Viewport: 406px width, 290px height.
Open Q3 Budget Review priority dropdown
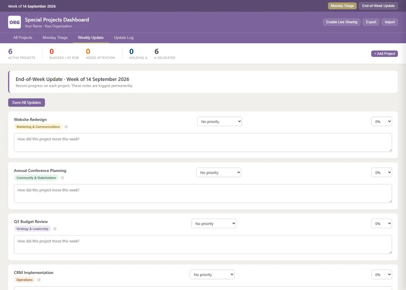tap(214, 224)
